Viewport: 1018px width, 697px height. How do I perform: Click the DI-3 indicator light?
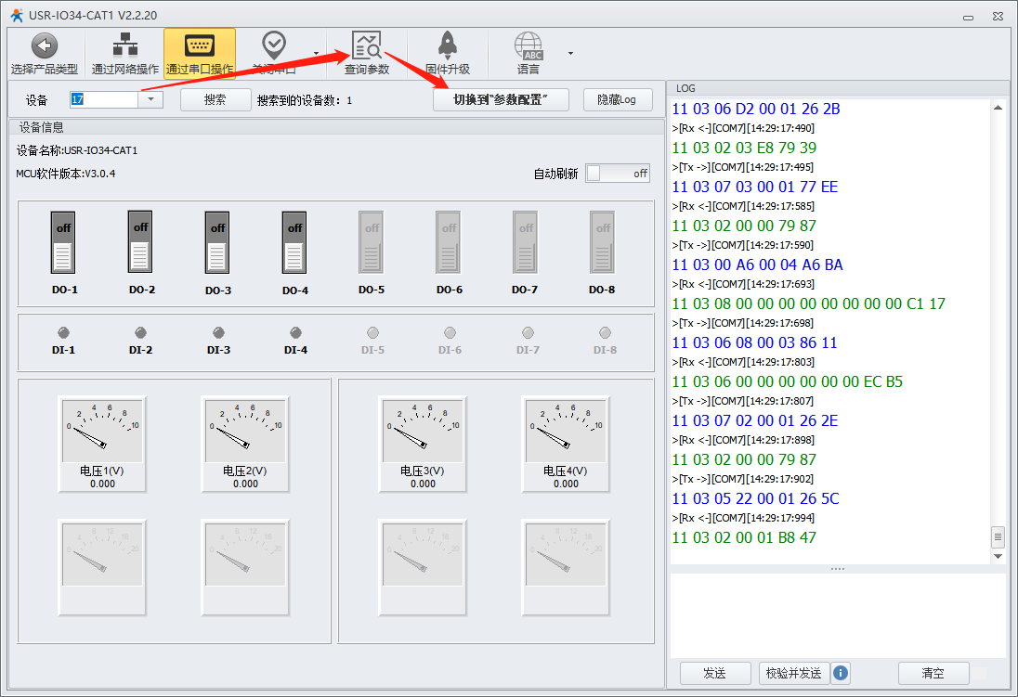click(218, 333)
